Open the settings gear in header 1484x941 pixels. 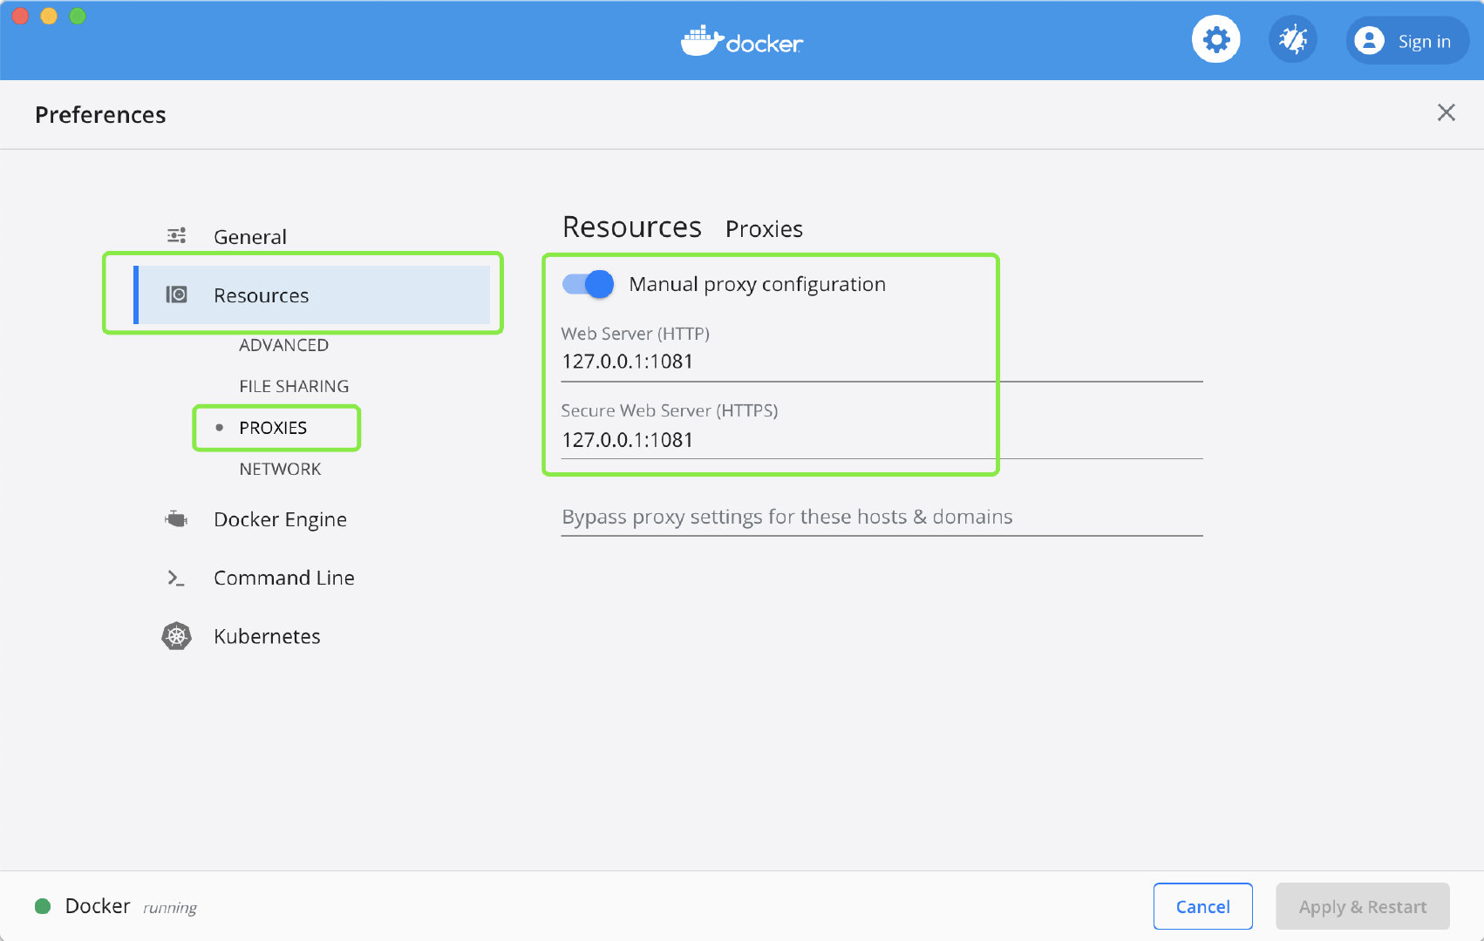1215,40
